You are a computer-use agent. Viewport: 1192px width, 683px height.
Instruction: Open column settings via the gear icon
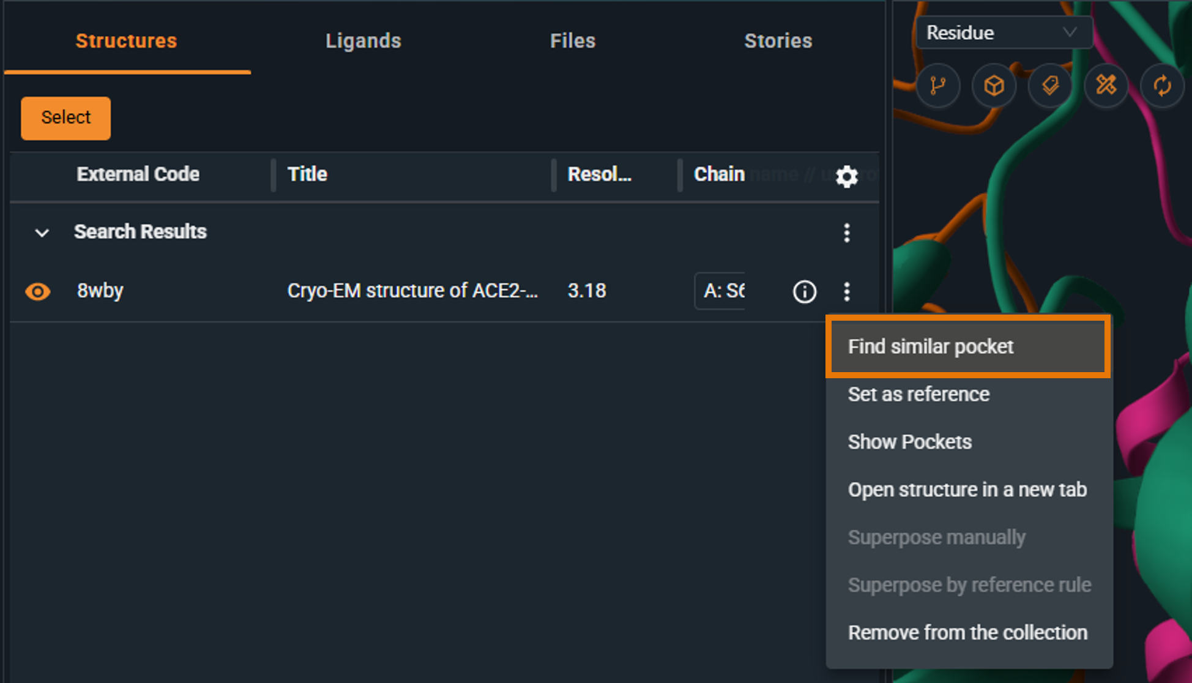pos(847,176)
